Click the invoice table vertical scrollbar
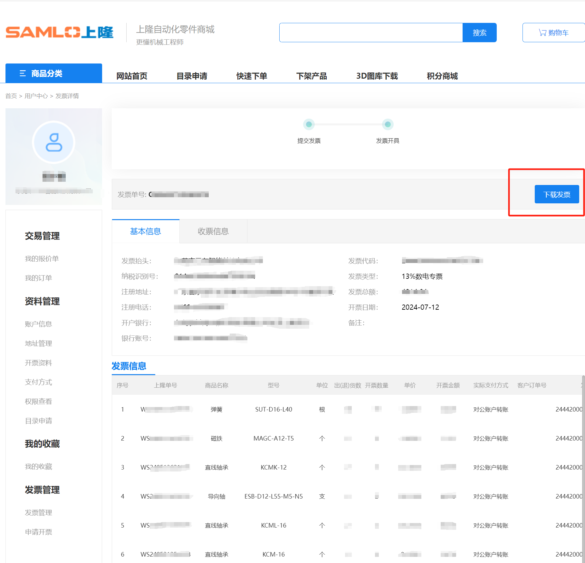This screenshot has width=585, height=563. point(583,451)
